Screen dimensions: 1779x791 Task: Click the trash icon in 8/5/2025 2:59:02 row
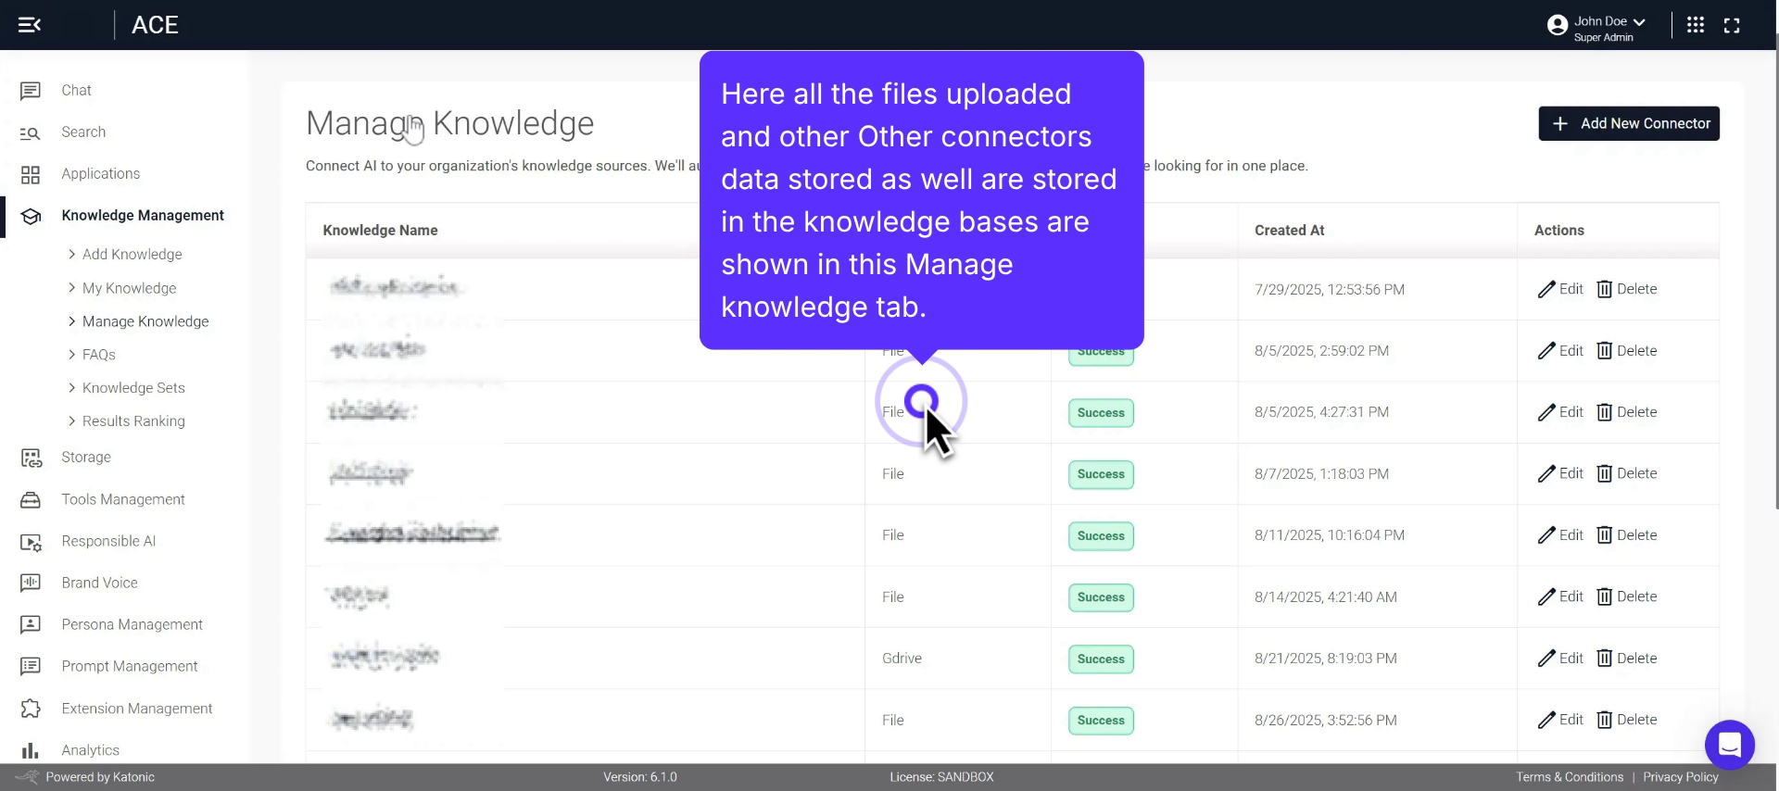point(1605,351)
